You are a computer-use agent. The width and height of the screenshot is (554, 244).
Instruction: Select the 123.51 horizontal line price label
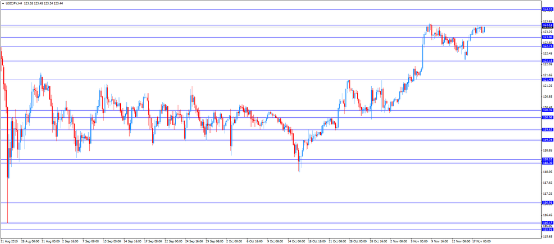[547, 25]
